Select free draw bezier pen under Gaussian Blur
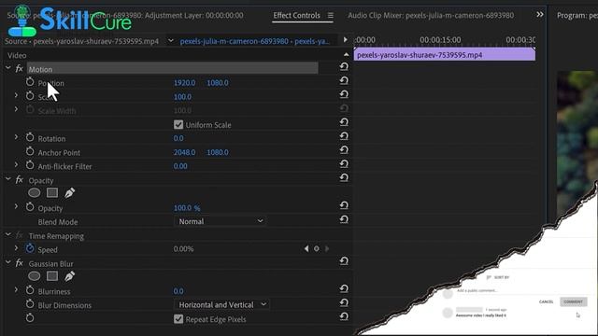Screen dimensions: 598x336 (x=69, y=276)
